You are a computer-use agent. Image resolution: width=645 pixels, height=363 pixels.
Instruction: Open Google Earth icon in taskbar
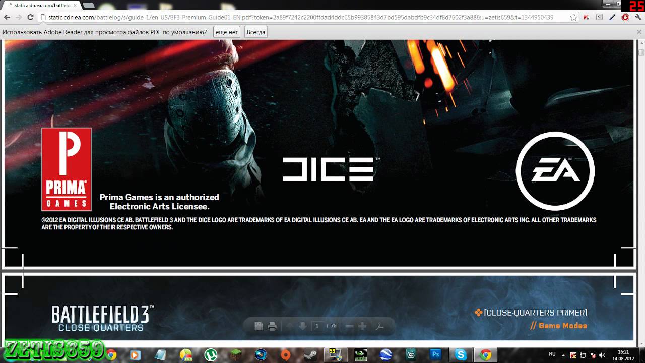(386, 355)
